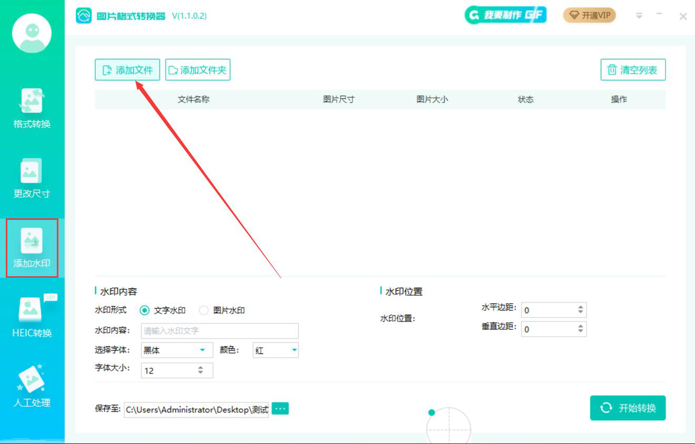Click the 文件名称 column header

pyautogui.click(x=194, y=99)
